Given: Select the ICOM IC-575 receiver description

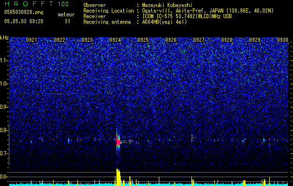Looking at the screenshot, I should pos(187,16).
